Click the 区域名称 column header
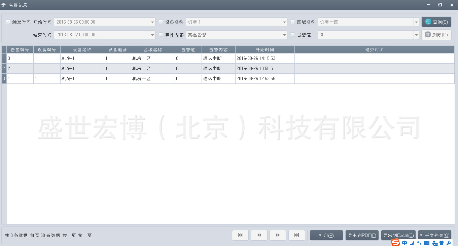The image size is (458, 246). (x=153, y=49)
